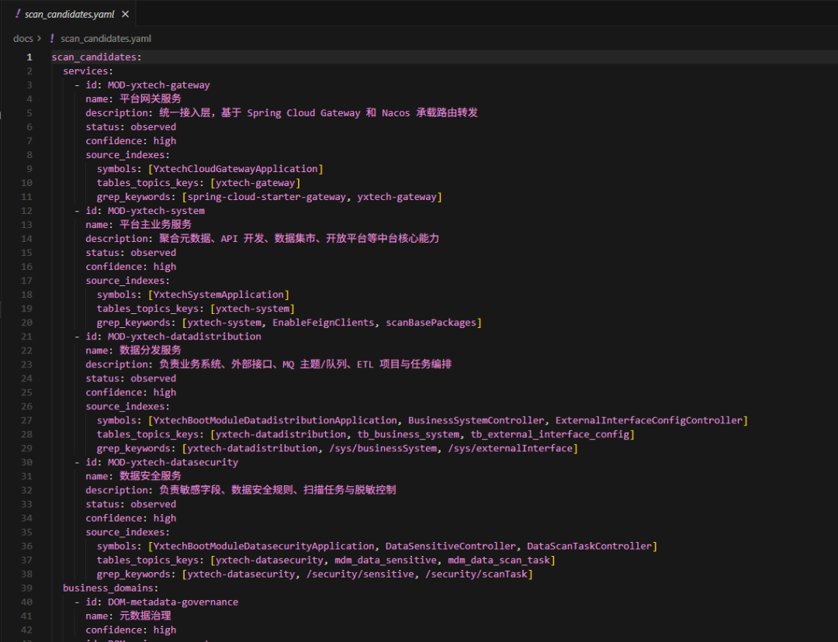
Task: Click 'business_domains:' key on line 39
Action: pos(111,588)
